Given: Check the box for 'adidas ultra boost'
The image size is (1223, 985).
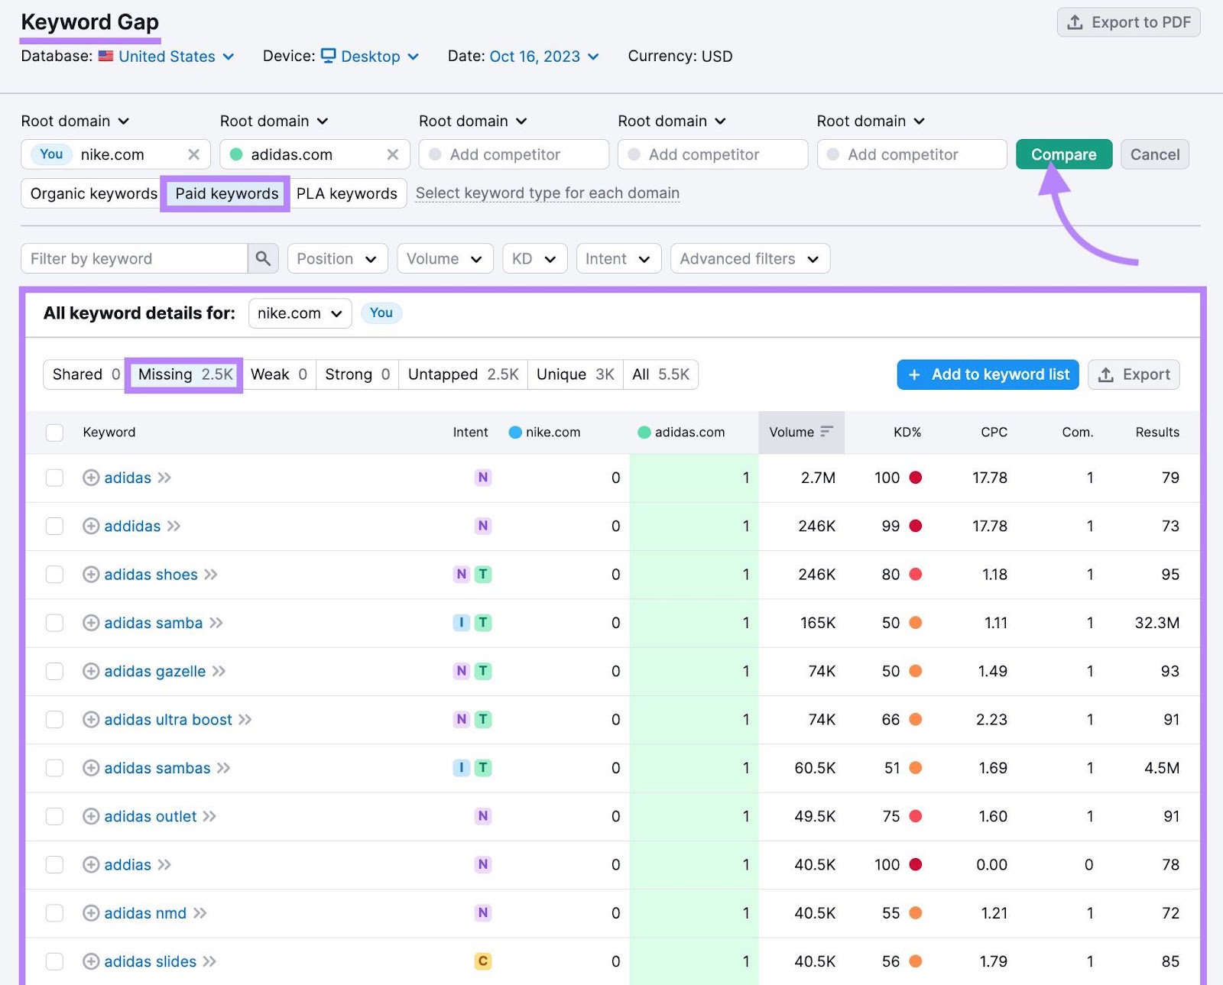Looking at the screenshot, I should click(54, 719).
